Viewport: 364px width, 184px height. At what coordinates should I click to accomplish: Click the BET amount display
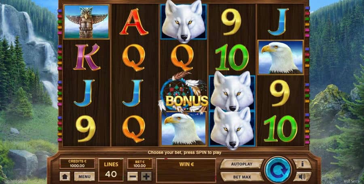pos(140,164)
